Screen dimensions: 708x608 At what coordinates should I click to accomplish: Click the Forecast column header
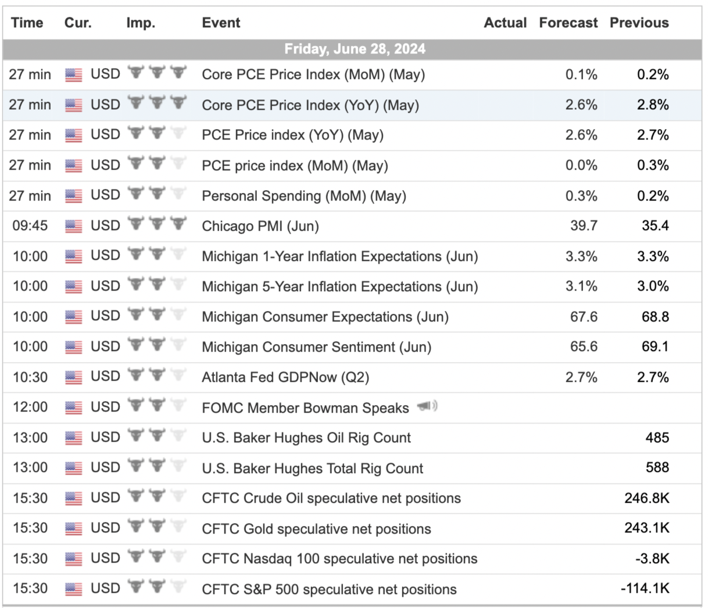pos(568,23)
